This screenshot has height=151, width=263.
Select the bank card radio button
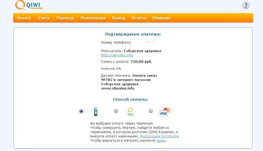click(151, 111)
